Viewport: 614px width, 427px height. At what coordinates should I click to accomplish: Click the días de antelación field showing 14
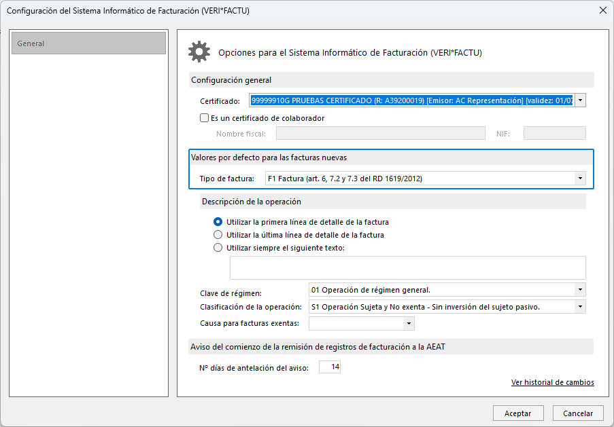(x=330, y=367)
